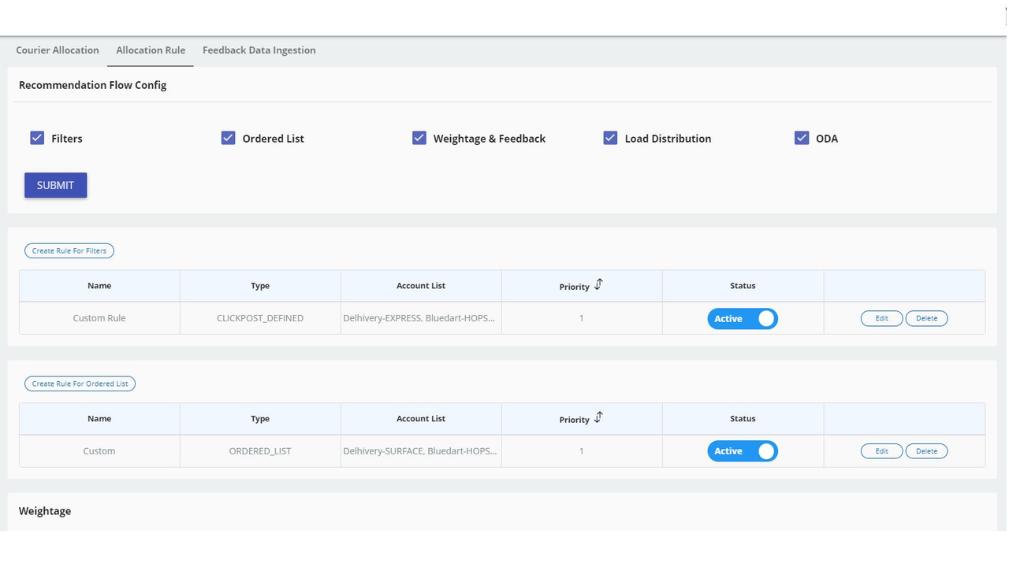Uncheck the Filters checkbox
The width and height of the screenshot is (1009, 567).
tap(36, 137)
